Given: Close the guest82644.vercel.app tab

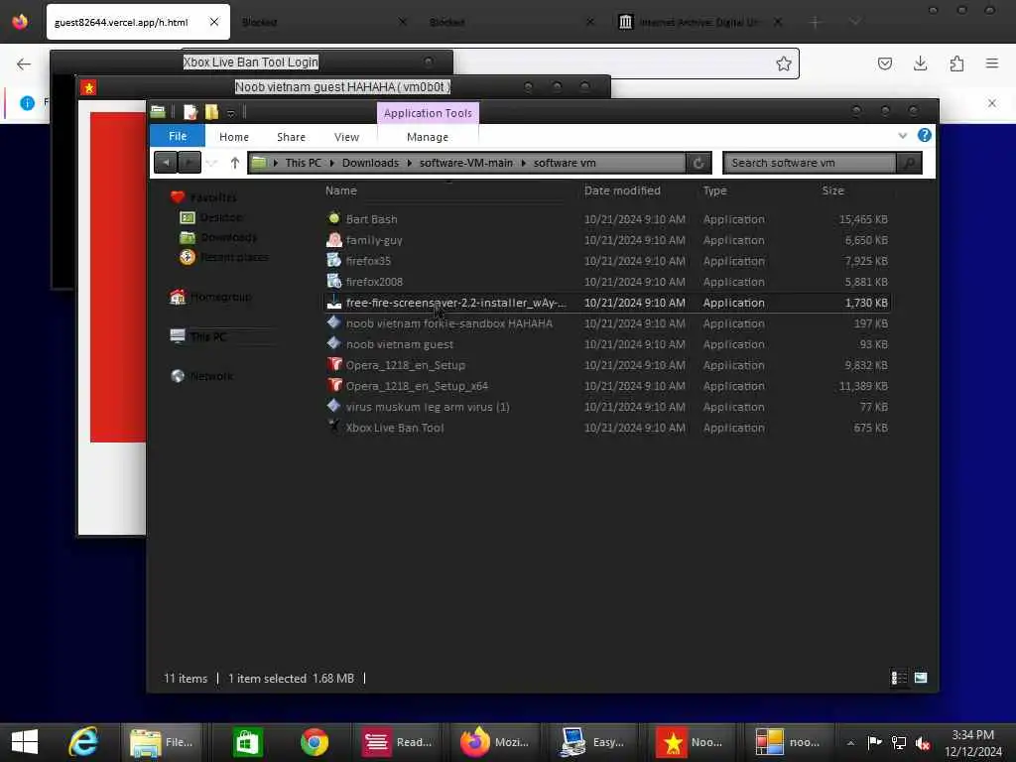Looking at the screenshot, I should (214, 22).
